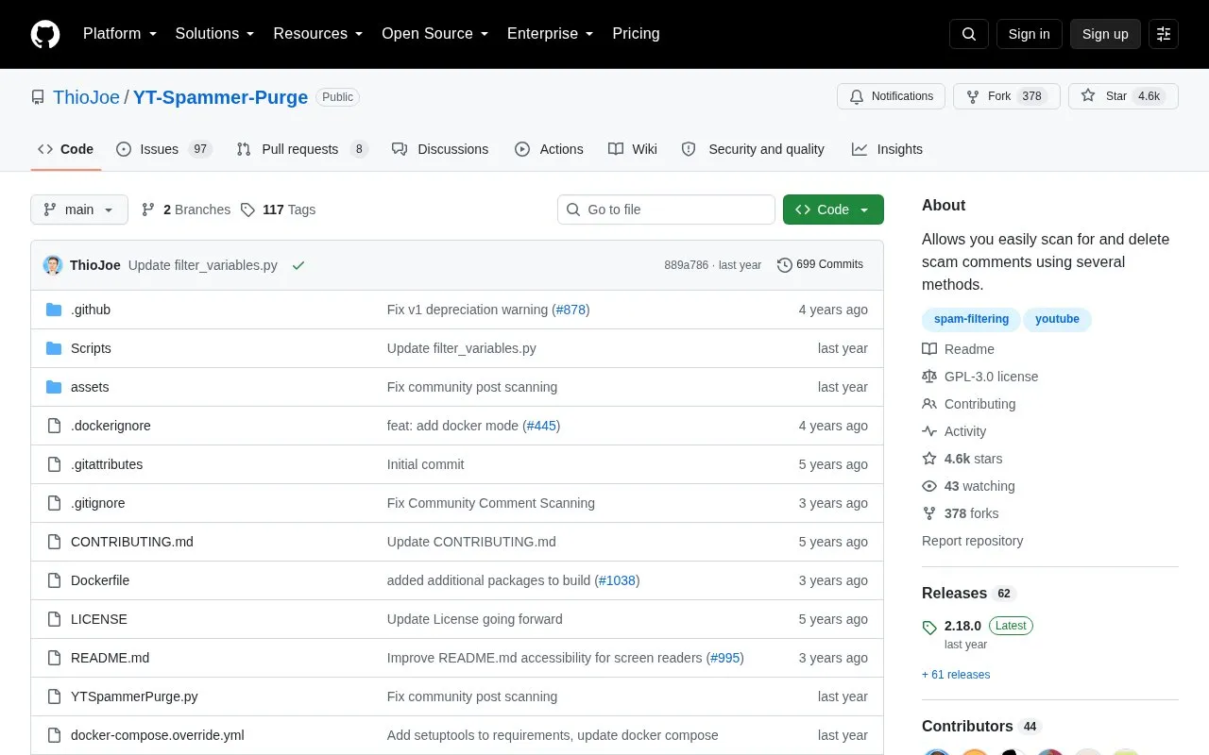Open the green Code dropdown button
This screenshot has width=1209, height=755.
[x=833, y=210]
